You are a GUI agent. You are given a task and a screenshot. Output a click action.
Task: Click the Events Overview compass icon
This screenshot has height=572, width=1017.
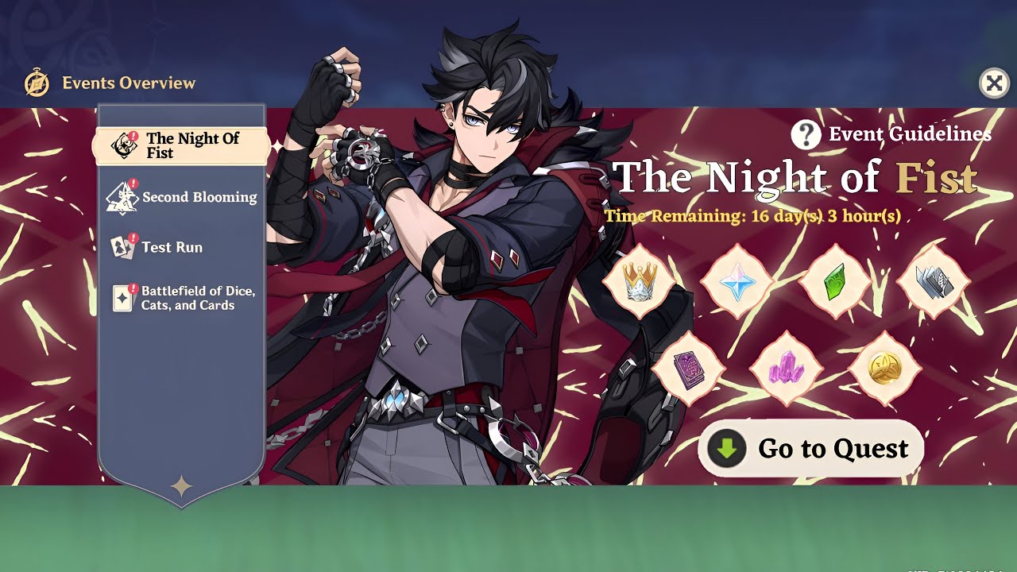pos(37,83)
